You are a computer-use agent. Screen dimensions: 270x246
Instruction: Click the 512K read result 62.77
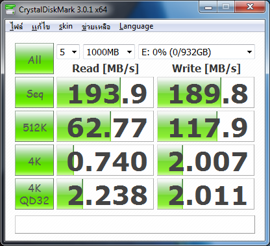coord(105,126)
